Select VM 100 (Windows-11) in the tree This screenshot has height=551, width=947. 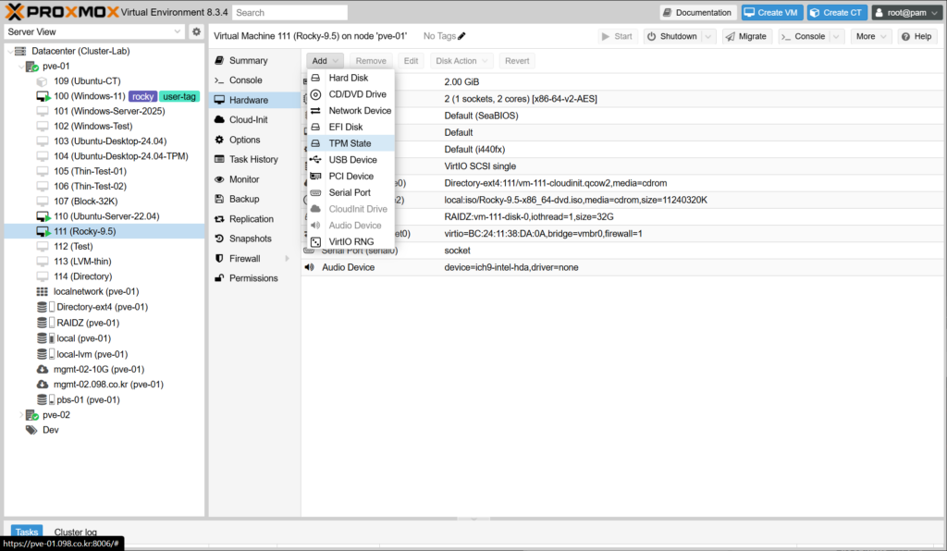click(89, 96)
